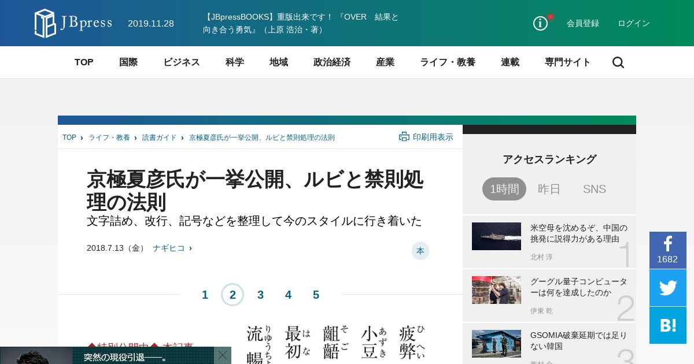
Task: Select 1時間 ranking tab
Action: click(x=504, y=189)
